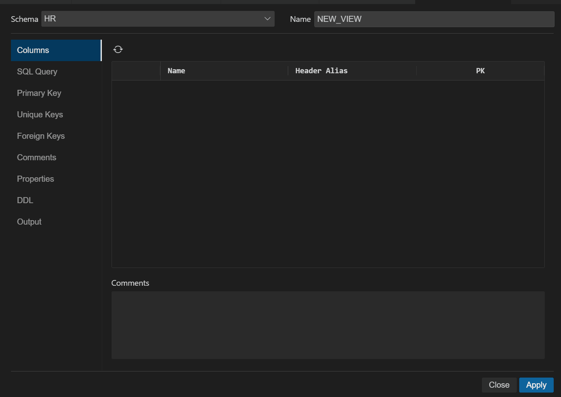Screen dimensions: 561x397
Task: Select the Columns section
Action: click(32, 50)
